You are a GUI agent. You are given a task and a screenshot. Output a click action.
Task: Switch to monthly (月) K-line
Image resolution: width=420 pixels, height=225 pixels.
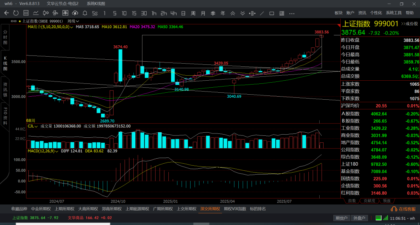203,13
